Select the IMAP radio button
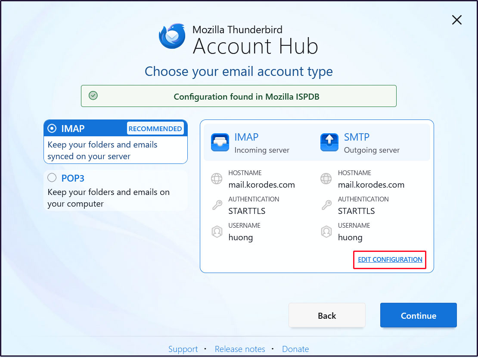478x358 pixels. point(52,128)
